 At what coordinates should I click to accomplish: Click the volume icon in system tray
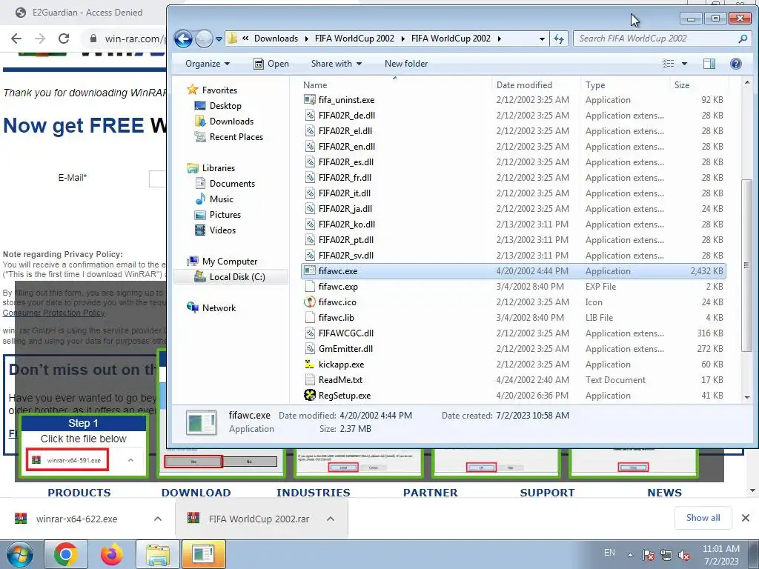point(684,555)
